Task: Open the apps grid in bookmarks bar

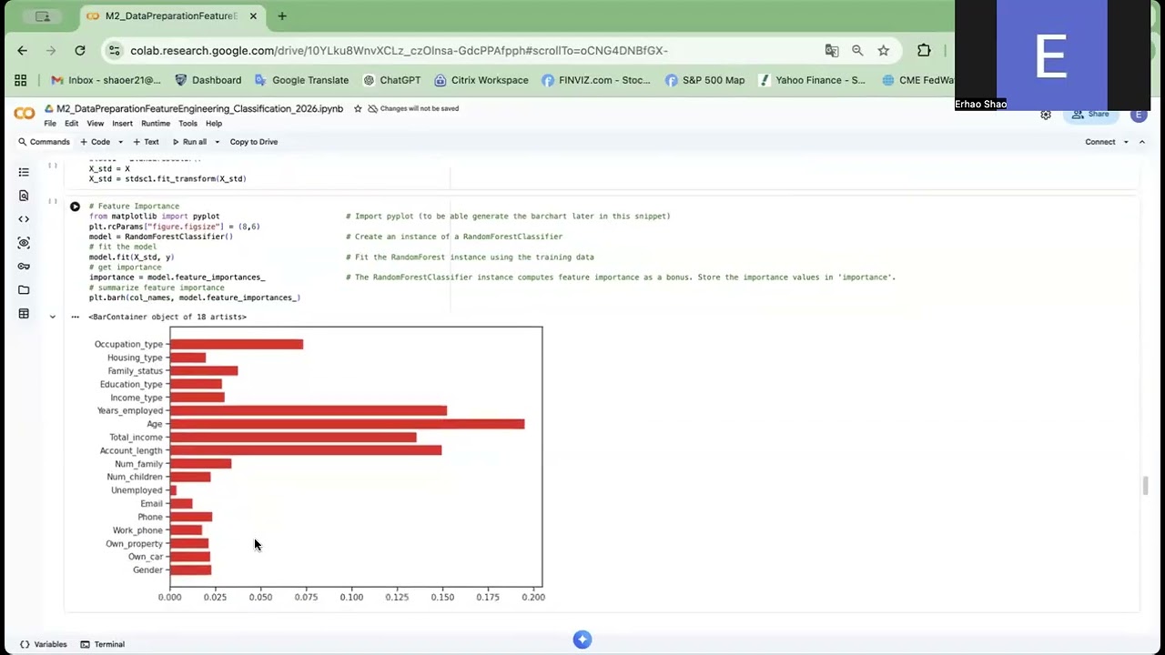Action: pos(21,80)
